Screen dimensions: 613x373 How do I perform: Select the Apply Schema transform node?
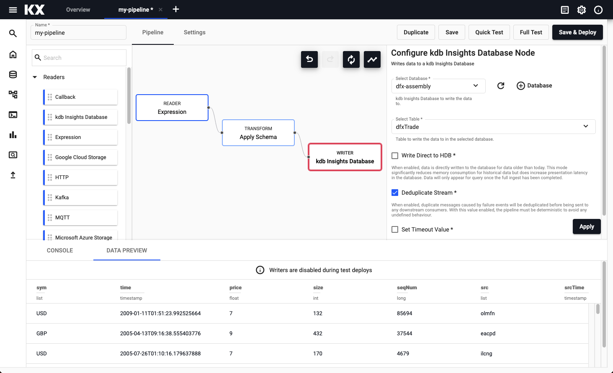point(258,133)
